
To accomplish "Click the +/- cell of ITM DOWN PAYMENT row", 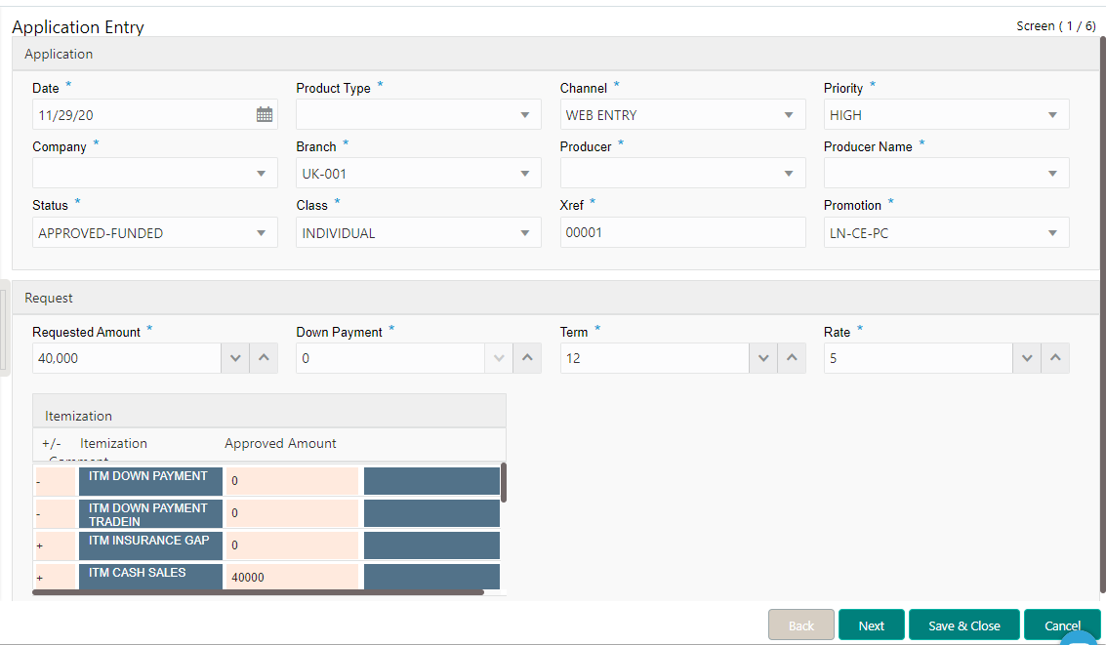I will [56, 481].
